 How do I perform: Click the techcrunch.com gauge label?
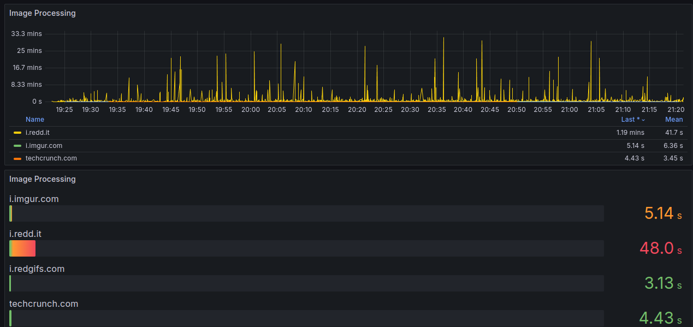coord(44,304)
